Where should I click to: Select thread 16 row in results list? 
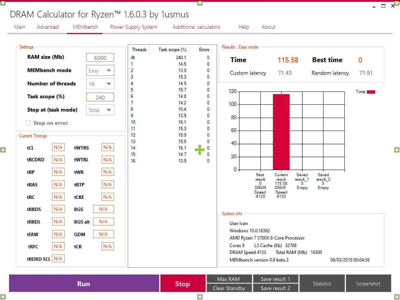tap(170, 161)
